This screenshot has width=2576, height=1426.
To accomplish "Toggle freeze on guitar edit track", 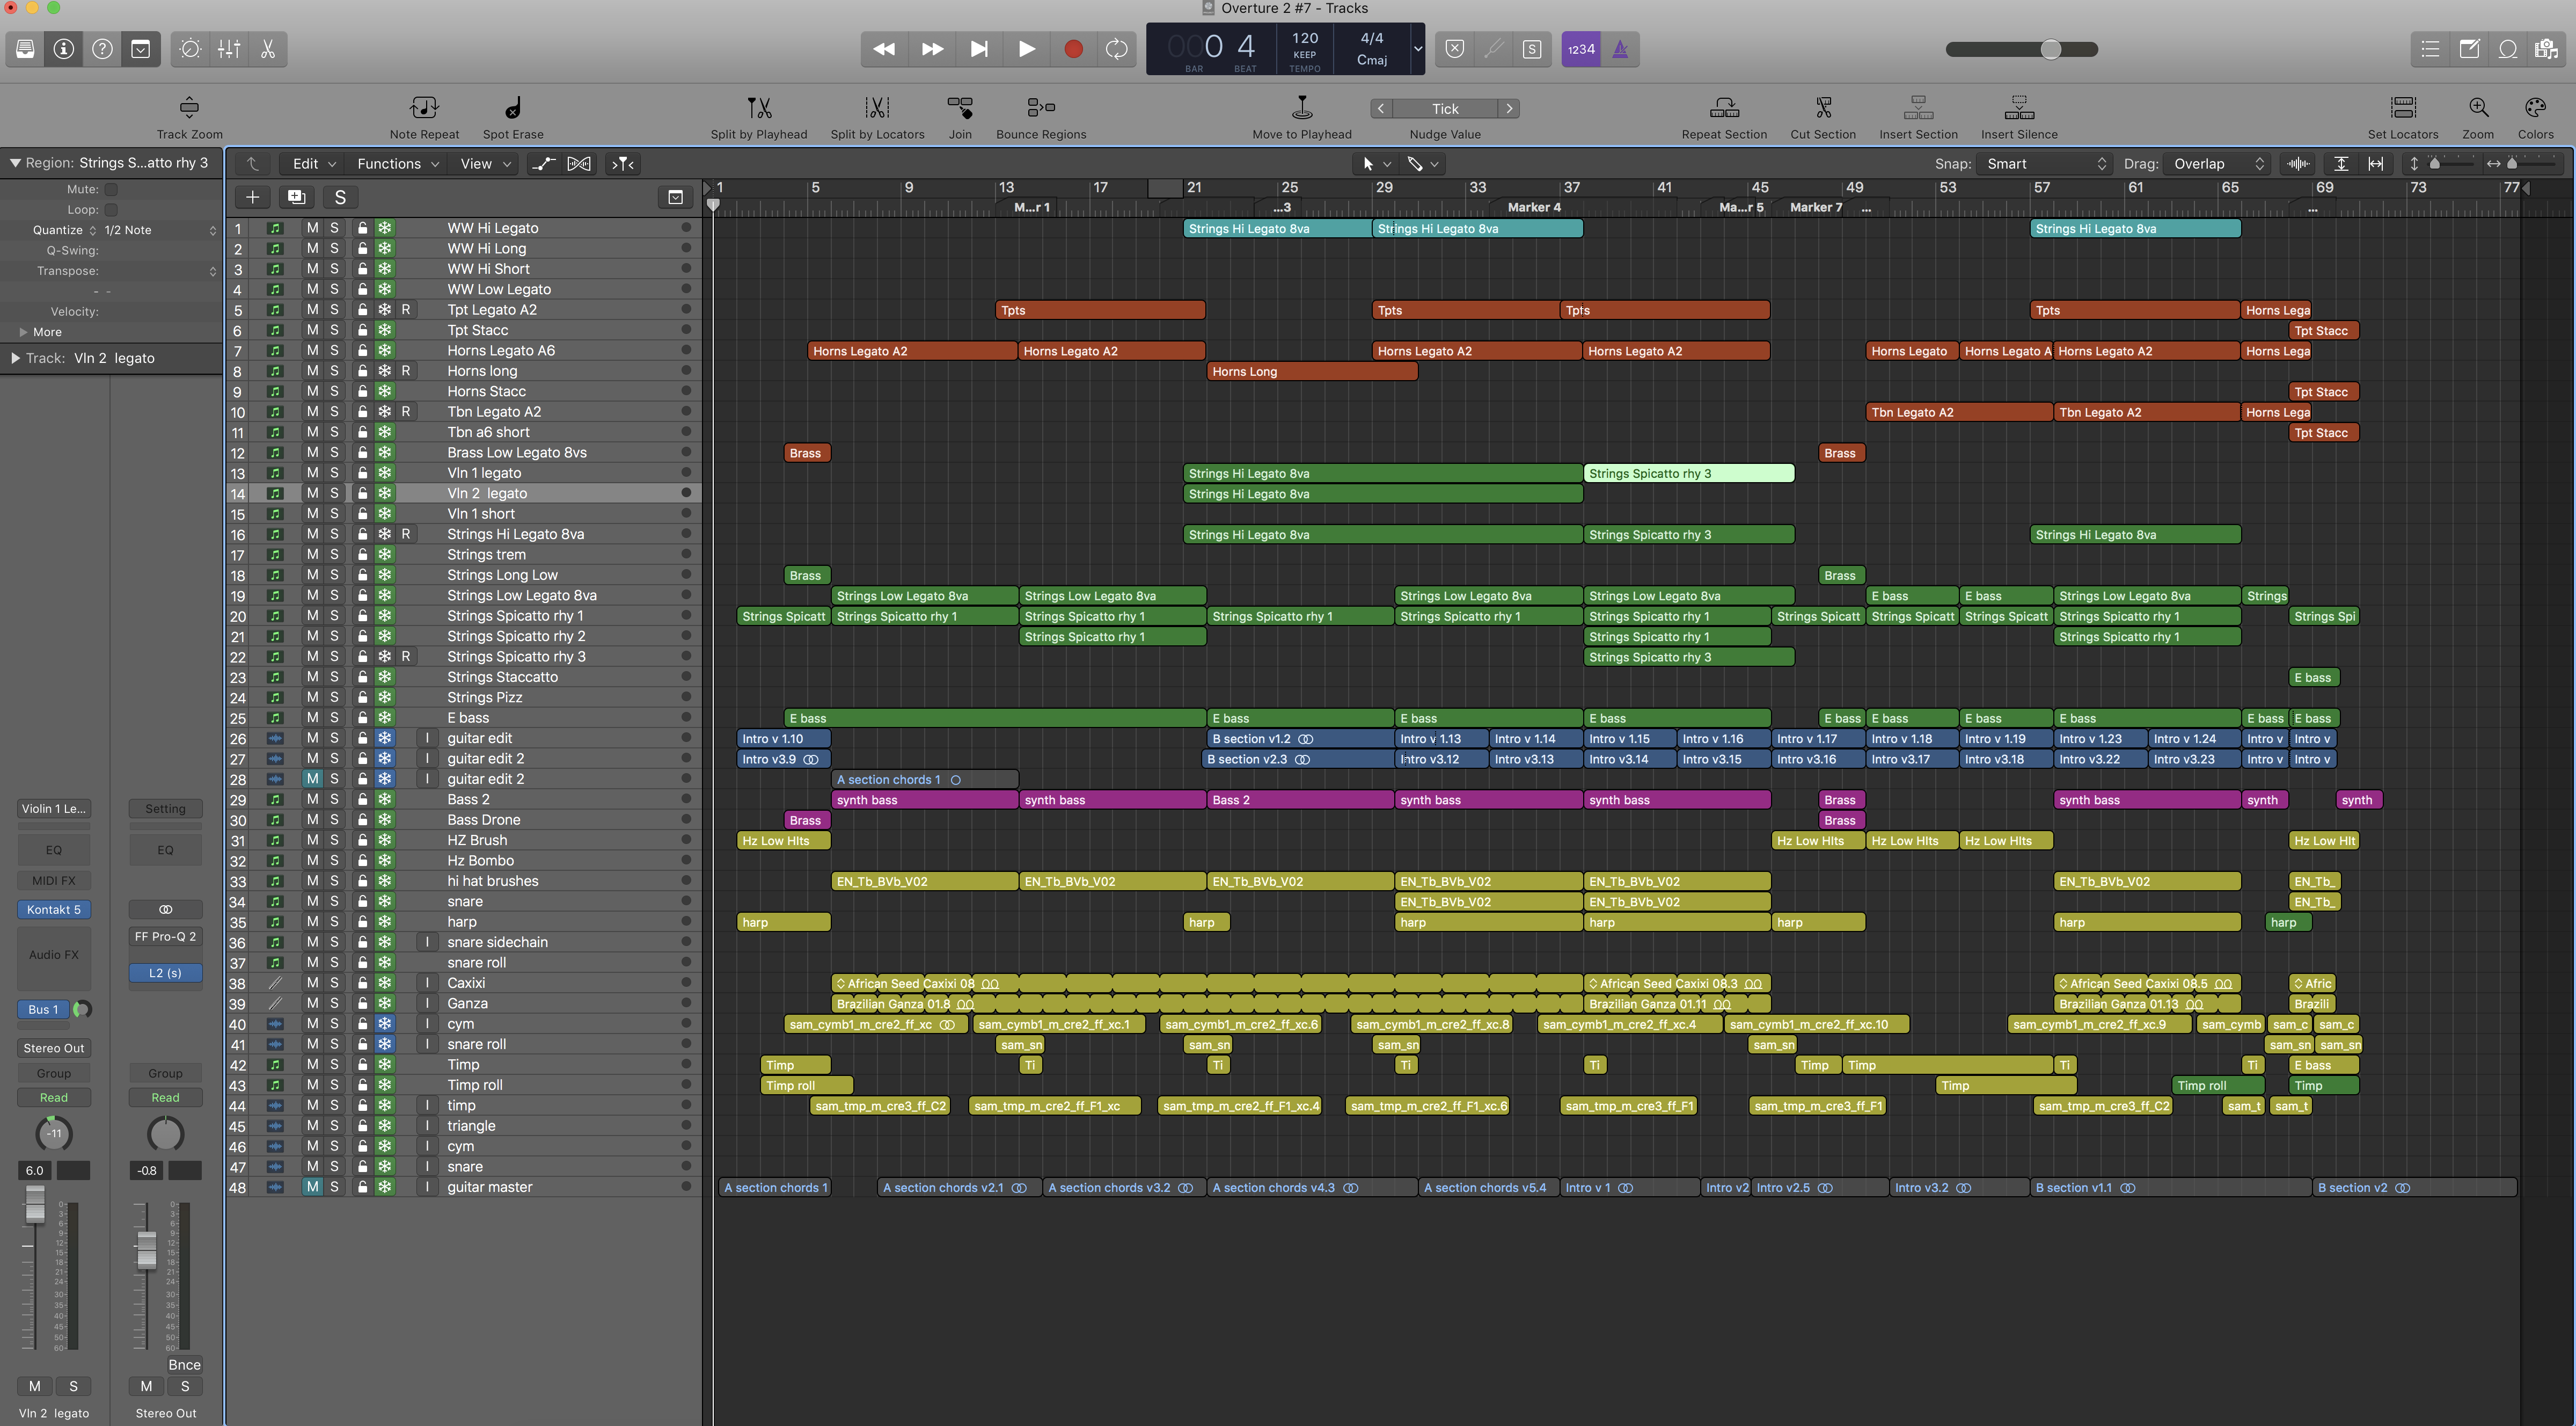I will click(385, 739).
